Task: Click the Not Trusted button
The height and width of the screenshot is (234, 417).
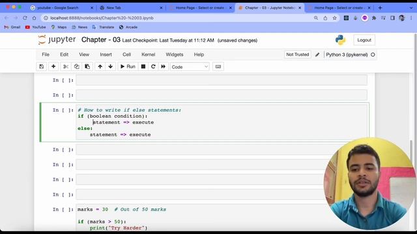Action: coord(298,55)
